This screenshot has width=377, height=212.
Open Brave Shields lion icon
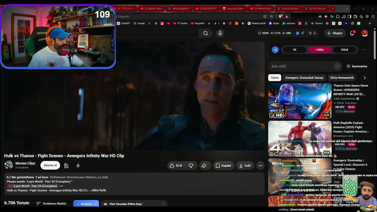point(280,16)
